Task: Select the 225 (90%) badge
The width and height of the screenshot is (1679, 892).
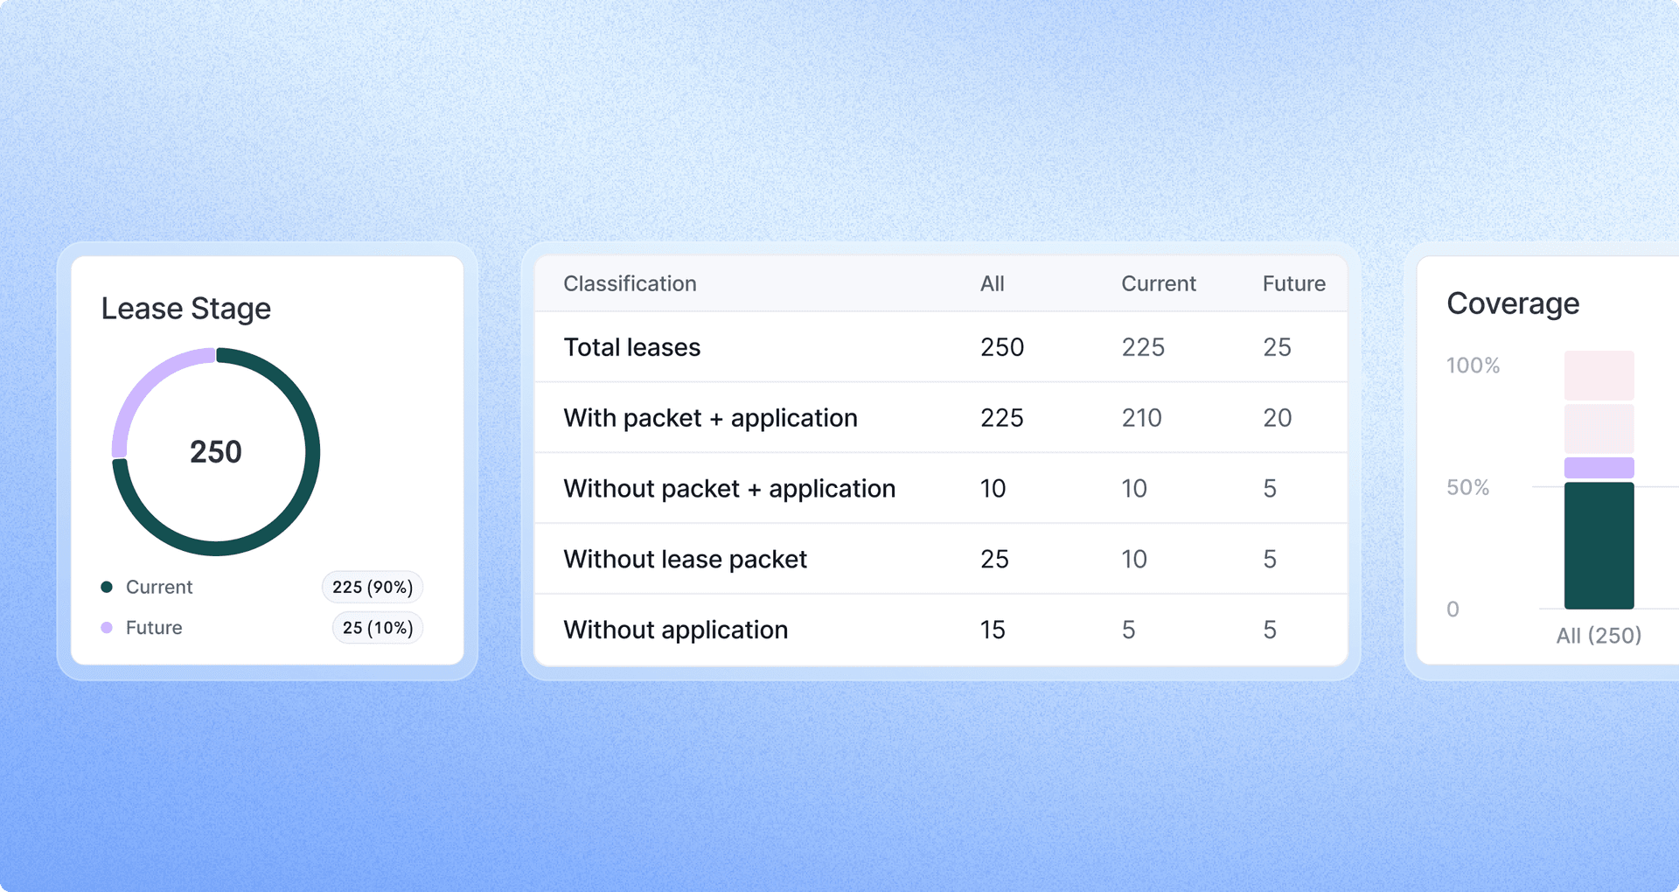Action: coord(373,587)
